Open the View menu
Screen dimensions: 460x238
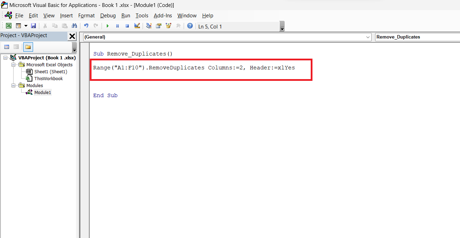click(49, 16)
